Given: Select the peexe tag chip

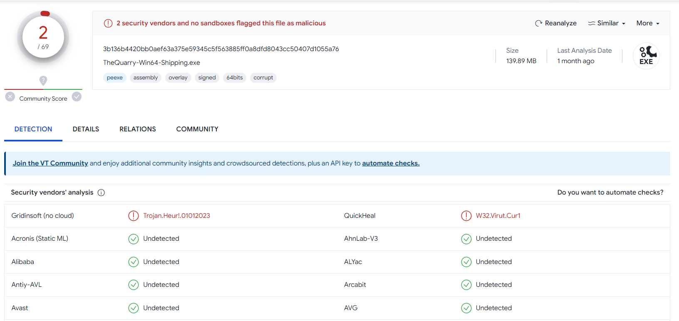Looking at the screenshot, I should click(114, 78).
